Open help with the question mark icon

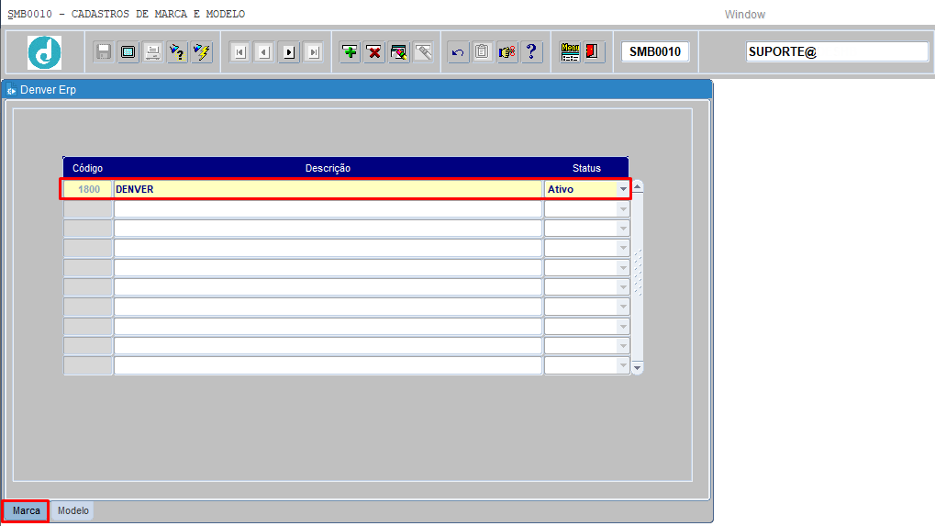coord(531,52)
